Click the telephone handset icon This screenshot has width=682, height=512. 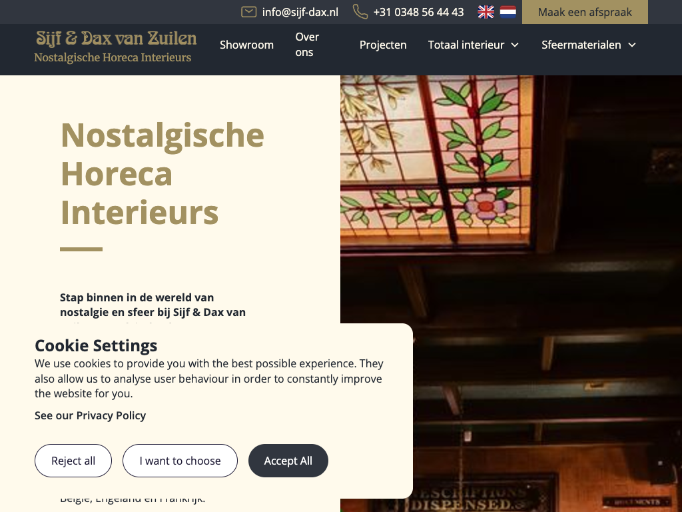click(x=360, y=12)
